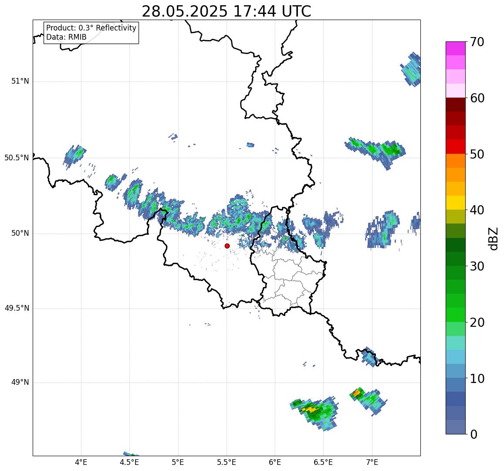Image resolution: width=504 pixels, height=471 pixels.
Task: Click the yellow echo core south of 49°N
Action: click(310, 409)
